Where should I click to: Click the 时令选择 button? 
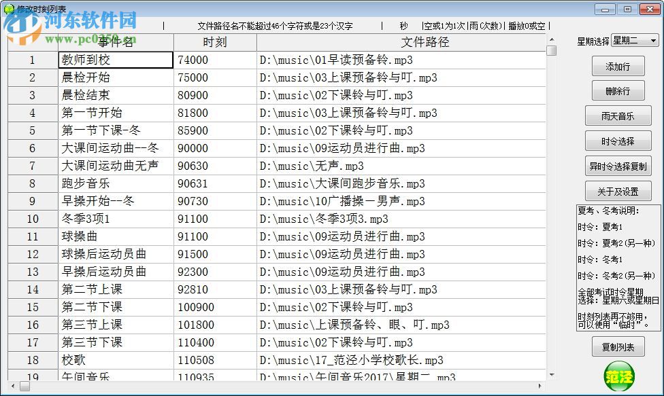[618, 141]
